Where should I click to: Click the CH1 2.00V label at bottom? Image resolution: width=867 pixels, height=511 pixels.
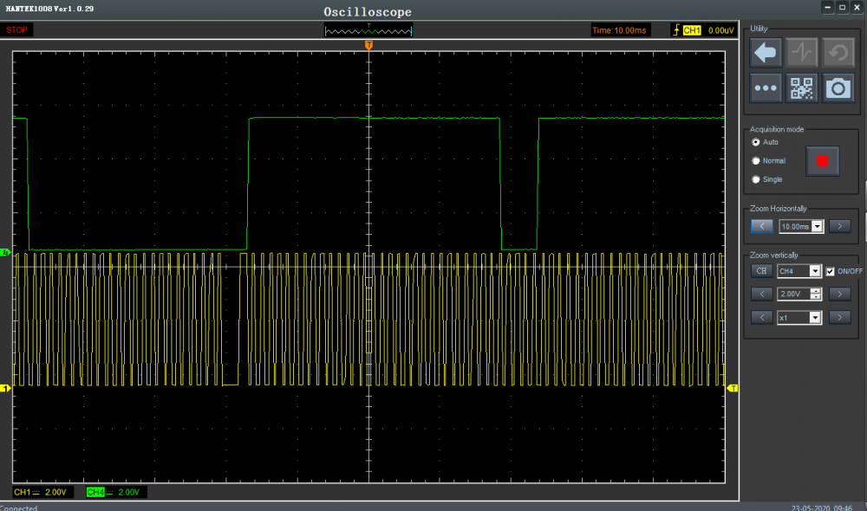[42, 492]
